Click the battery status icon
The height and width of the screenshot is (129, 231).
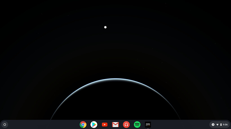click(x=221, y=125)
